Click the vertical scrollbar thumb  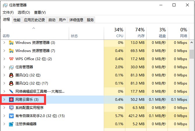point(192,54)
